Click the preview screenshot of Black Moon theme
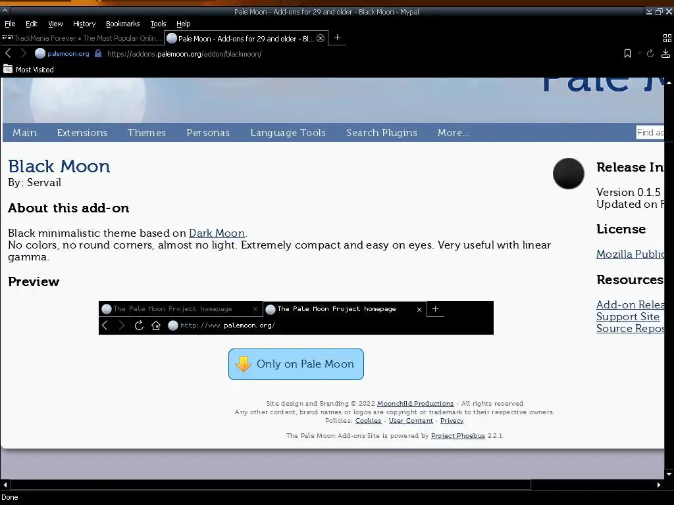The width and height of the screenshot is (674, 505). (296, 318)
